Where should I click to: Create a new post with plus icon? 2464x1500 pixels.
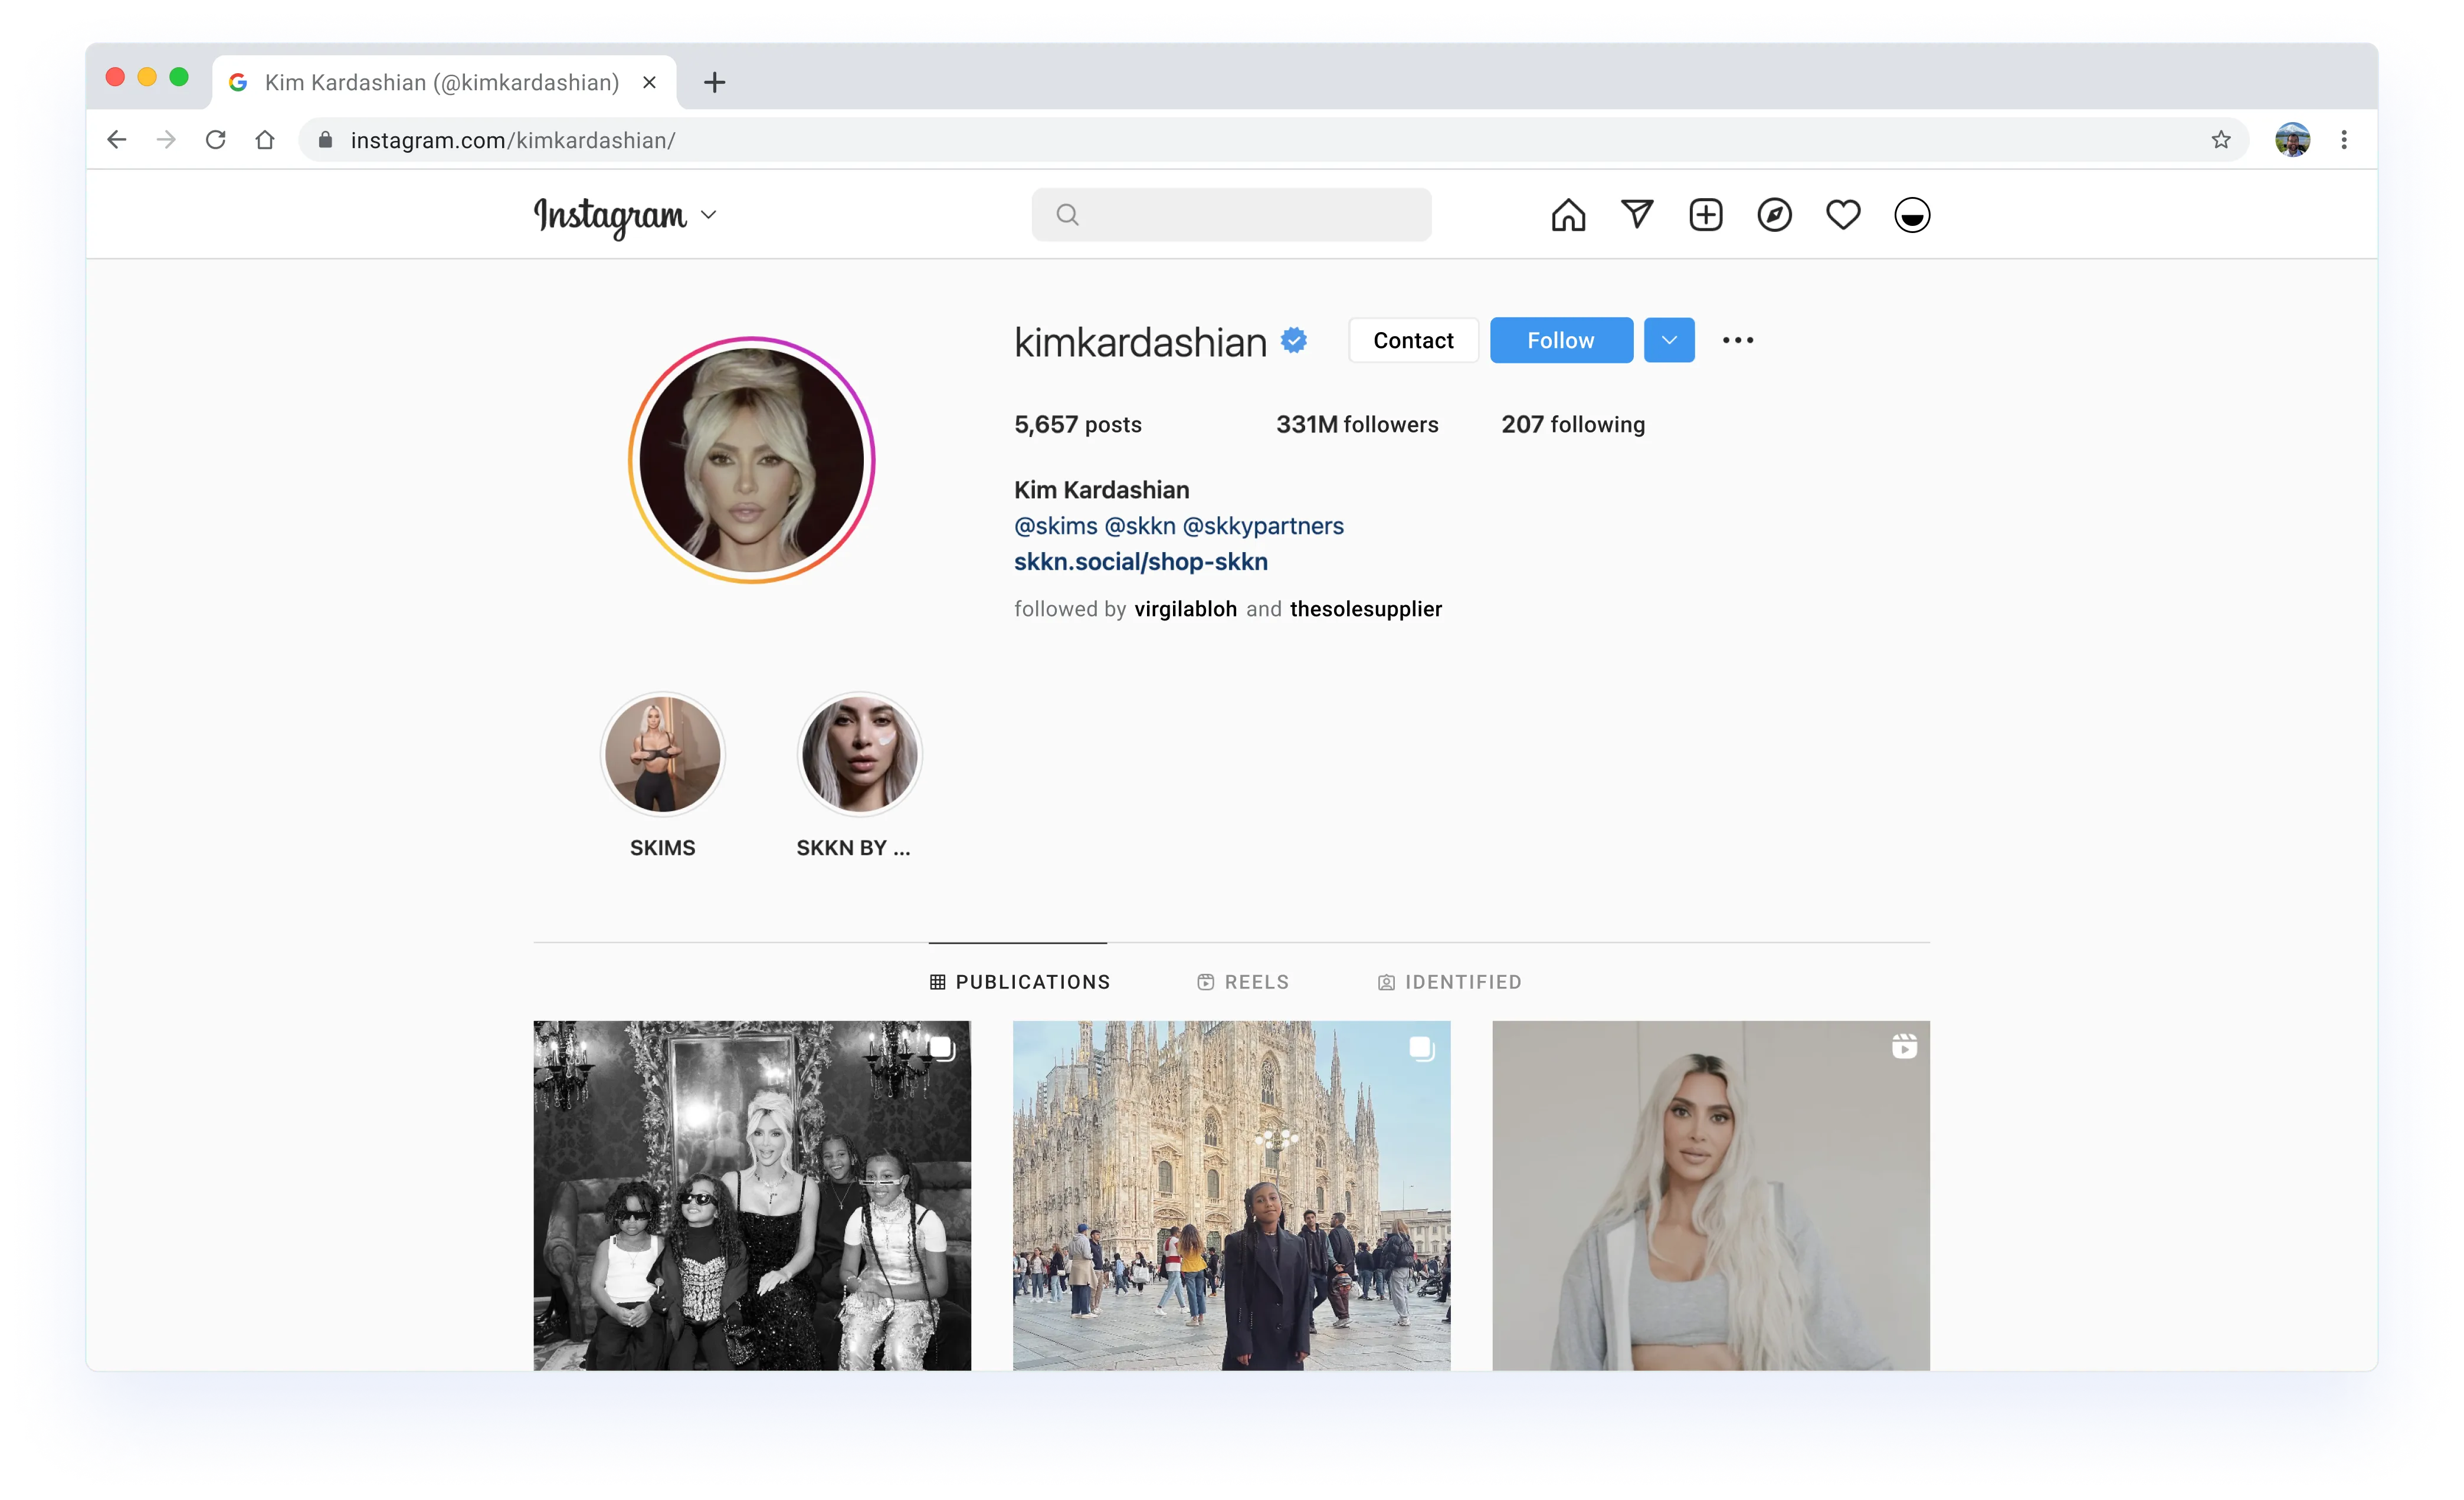point(1706,215)
